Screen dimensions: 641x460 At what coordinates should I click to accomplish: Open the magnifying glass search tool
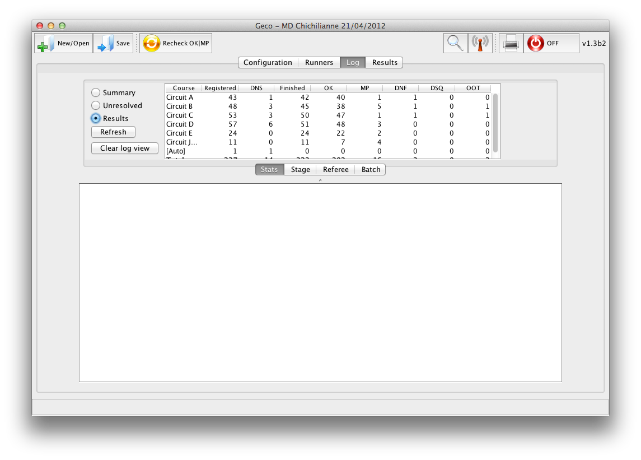click(x=455, y=43)
